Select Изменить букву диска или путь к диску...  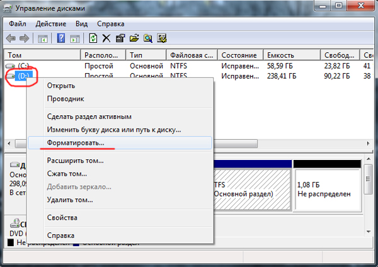tap(114, 129)
